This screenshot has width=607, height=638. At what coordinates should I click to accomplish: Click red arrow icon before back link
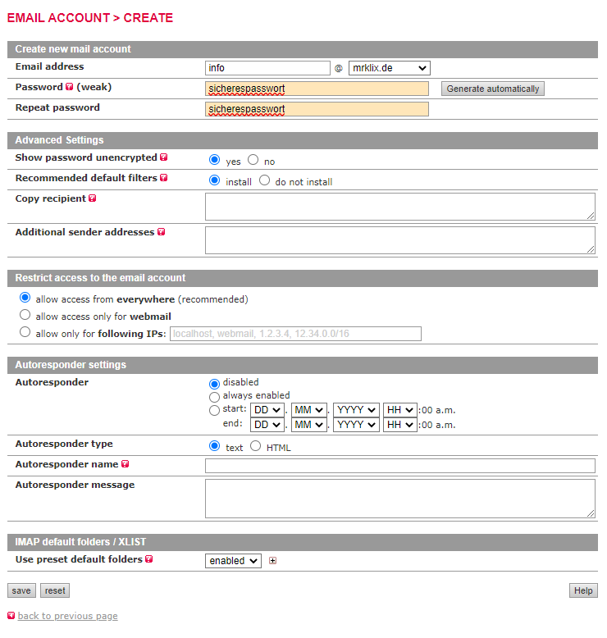coord(11,616)
